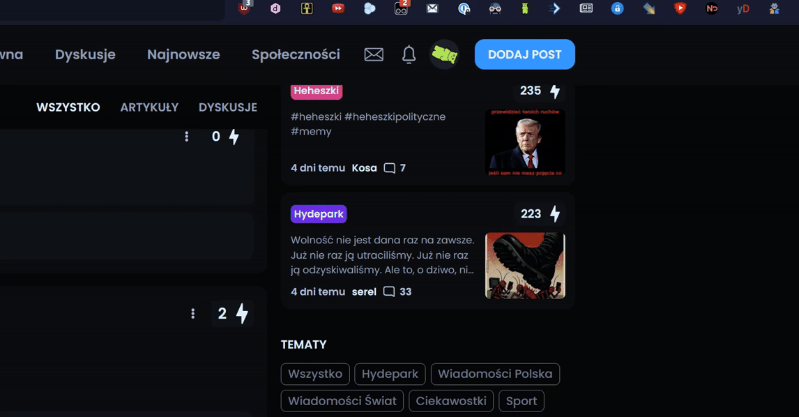Screen dimensions: 799x417
Task: Click the lightning bolt beside 0
Action: pos(234,137)
